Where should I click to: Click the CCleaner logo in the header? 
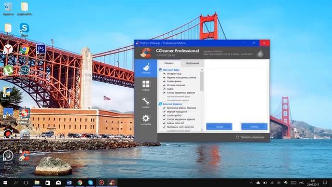coord(146,52)
